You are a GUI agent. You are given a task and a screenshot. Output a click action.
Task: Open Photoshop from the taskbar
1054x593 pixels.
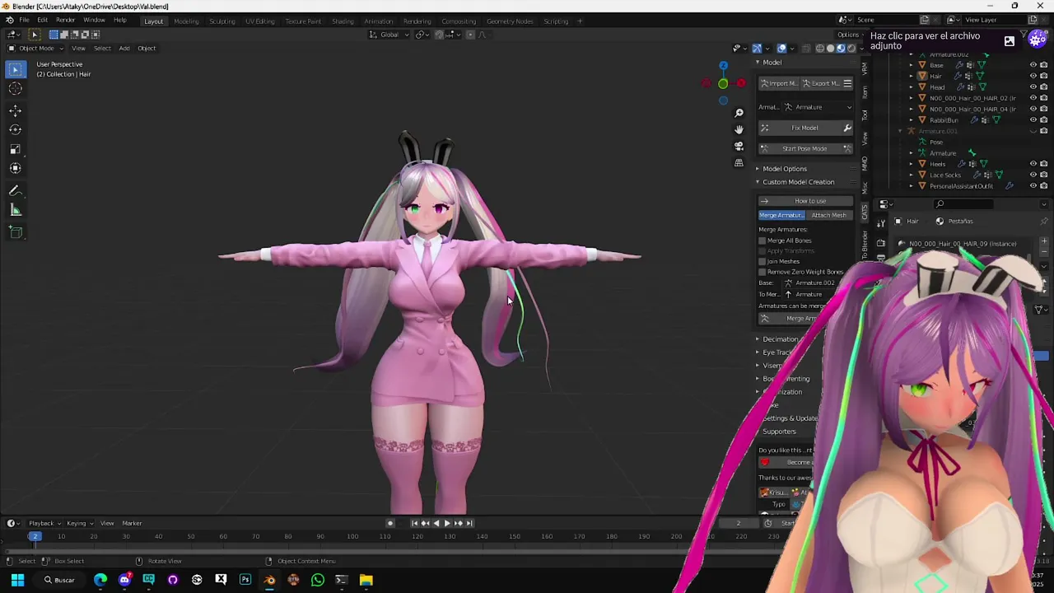(245, 580)
